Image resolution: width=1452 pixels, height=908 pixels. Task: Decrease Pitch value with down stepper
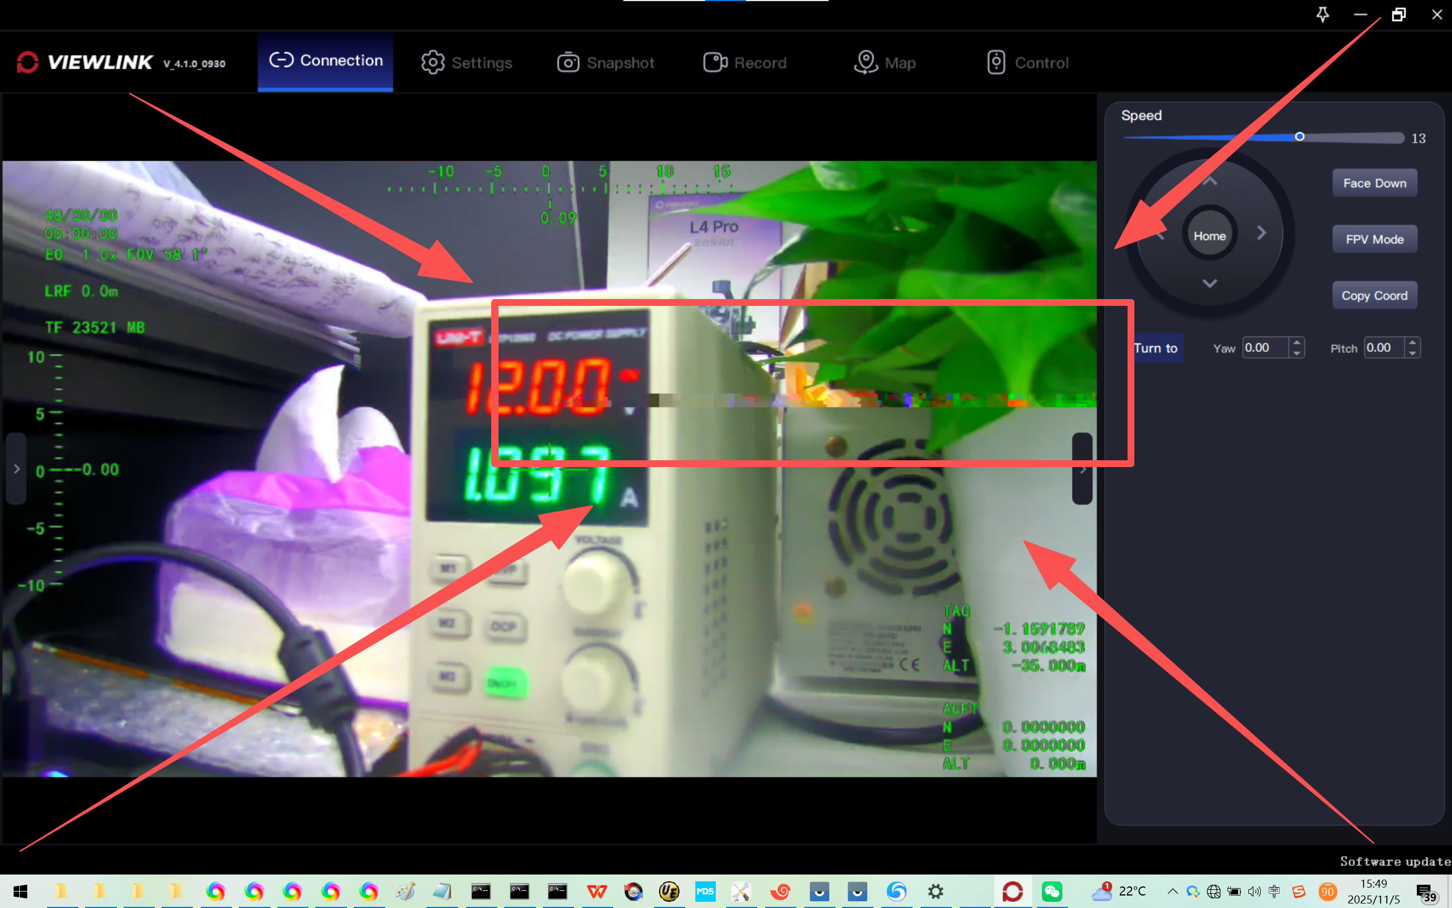[1412, 354]
